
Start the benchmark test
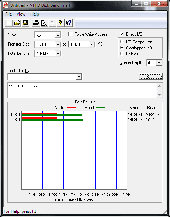coord(151,77)
